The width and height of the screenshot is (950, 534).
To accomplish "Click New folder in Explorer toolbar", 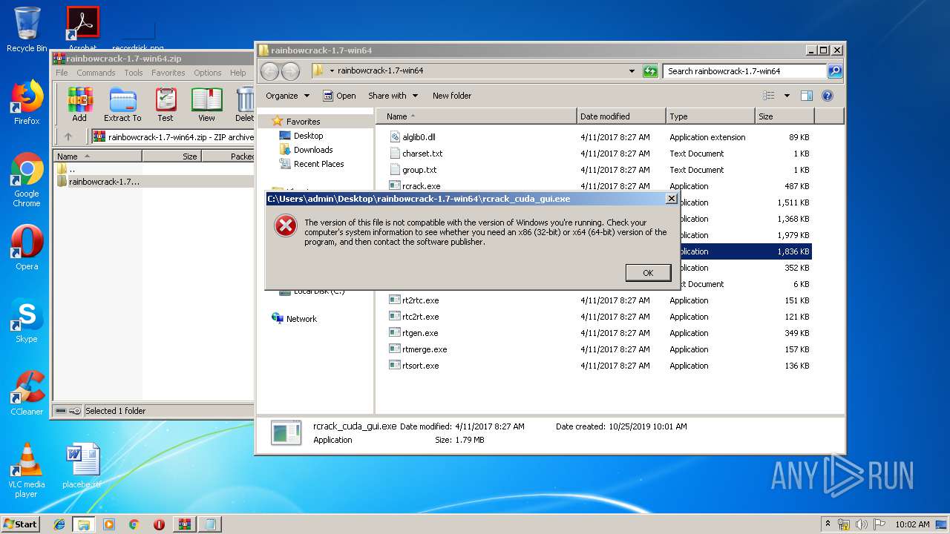I will point(452,96).
